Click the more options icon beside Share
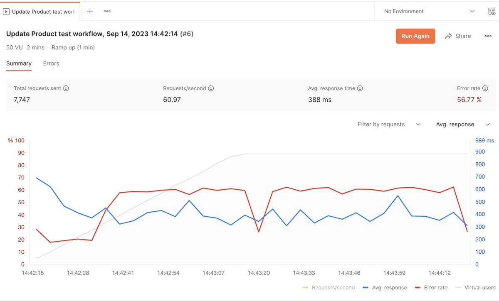 (488, 36)
